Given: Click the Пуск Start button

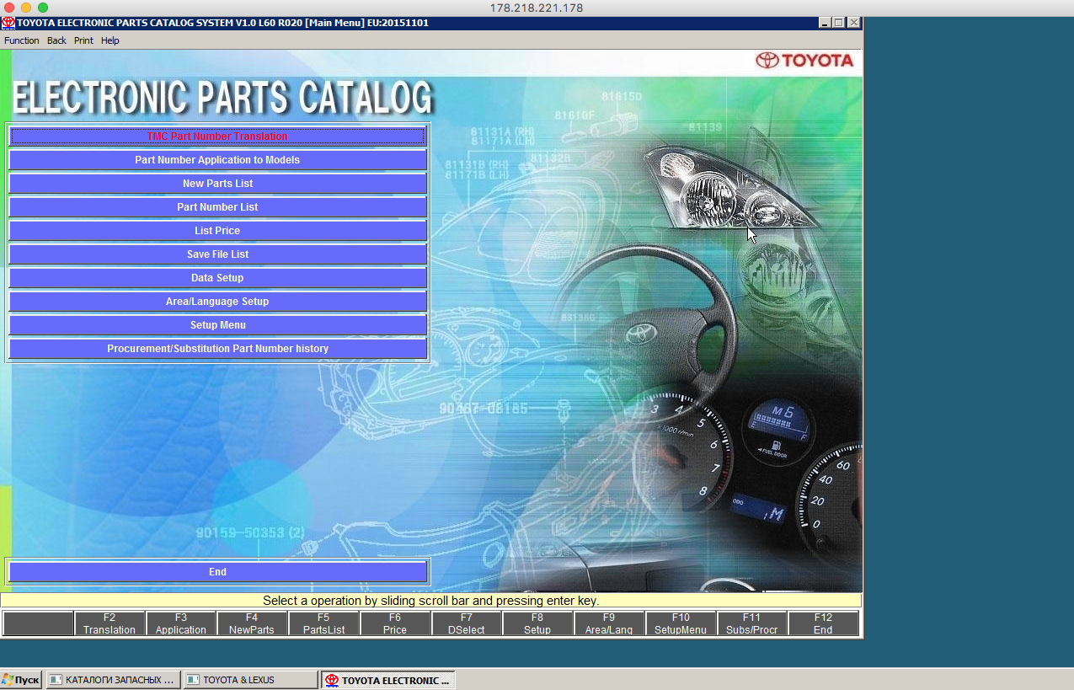Looking at the screenshot, I should pos(21,680).
